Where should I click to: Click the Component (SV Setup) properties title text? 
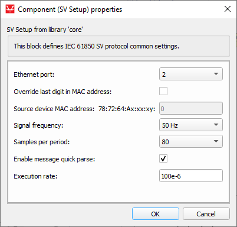[x=70, y=9]
